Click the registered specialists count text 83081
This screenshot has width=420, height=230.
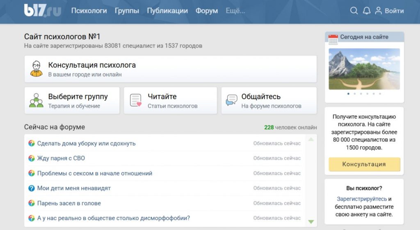pyautogui.click(x=112, y=46)
